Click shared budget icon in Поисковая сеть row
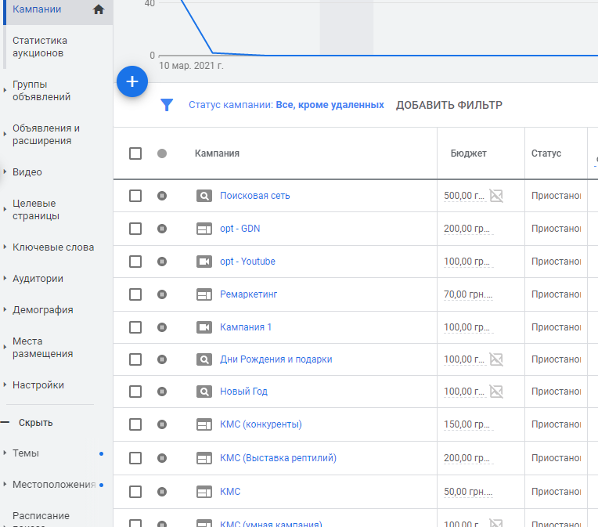The image size is (598, 527). point(496,196)
